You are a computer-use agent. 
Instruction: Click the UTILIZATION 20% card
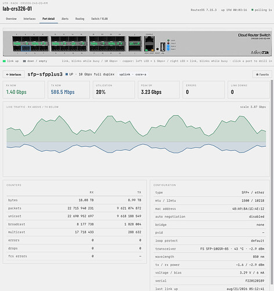tap(114, 90)
